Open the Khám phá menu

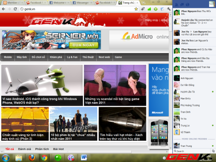click(56, 57)
